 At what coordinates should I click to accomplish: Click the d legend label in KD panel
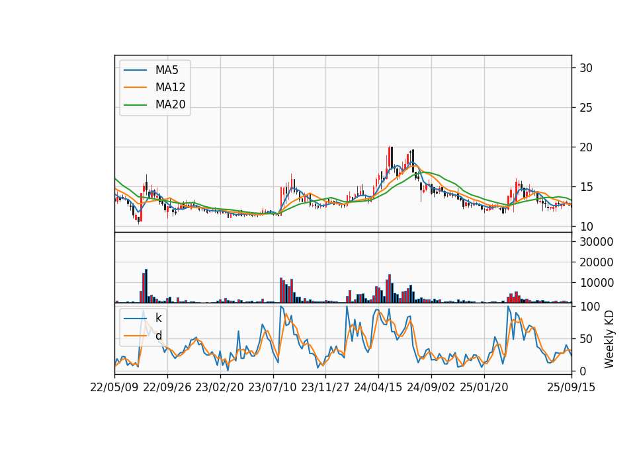[x=159, y=336]
